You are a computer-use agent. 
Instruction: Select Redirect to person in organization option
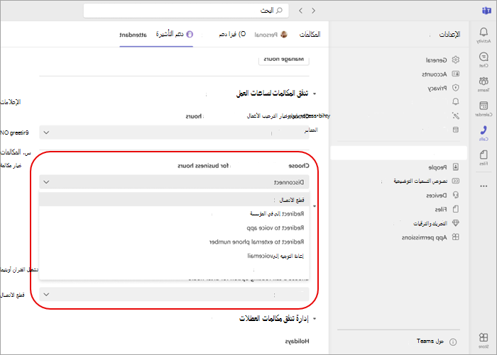(174, 214)
